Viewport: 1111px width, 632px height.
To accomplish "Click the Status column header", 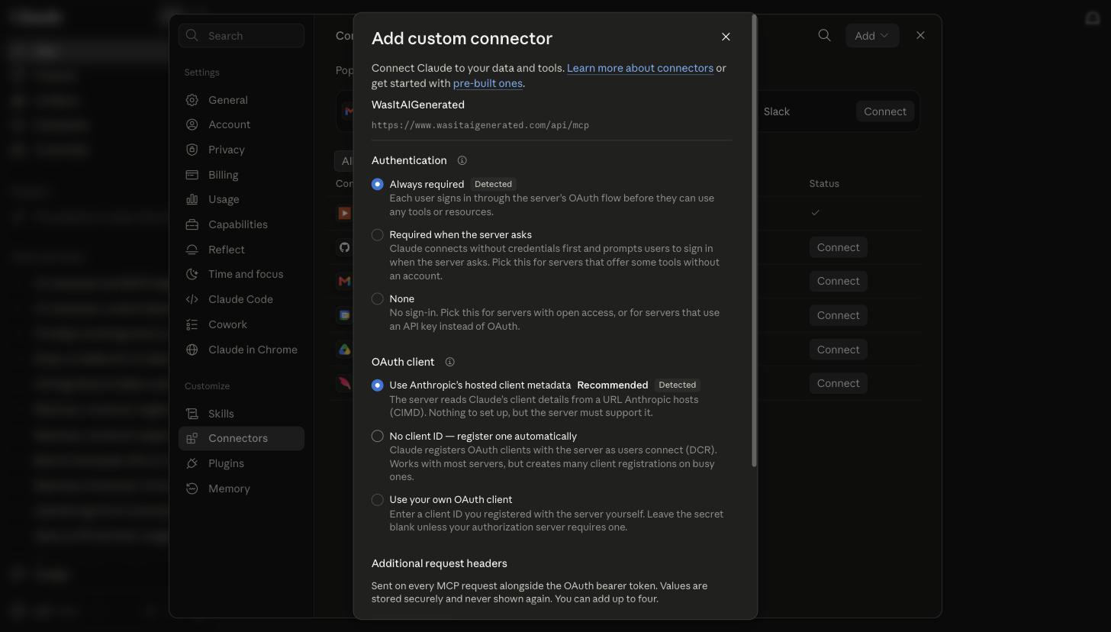I will [824, 183].
